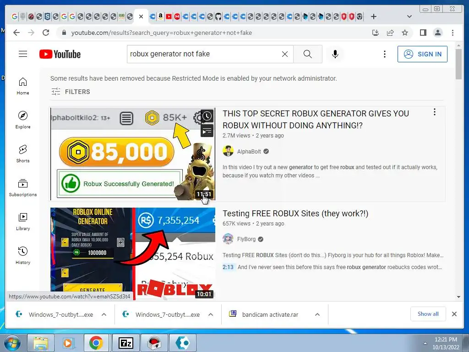
Task: Click the page scrollbar thumb
Action: point(458,64)
